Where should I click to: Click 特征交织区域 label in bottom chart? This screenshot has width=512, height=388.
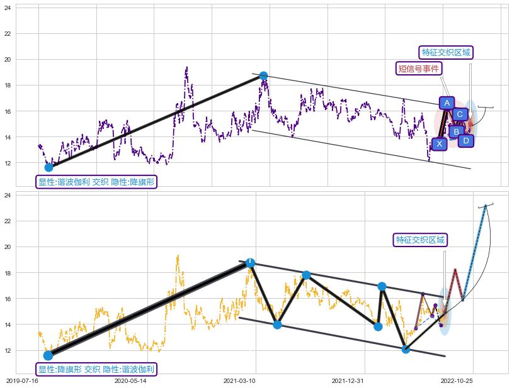coord(420,240)
